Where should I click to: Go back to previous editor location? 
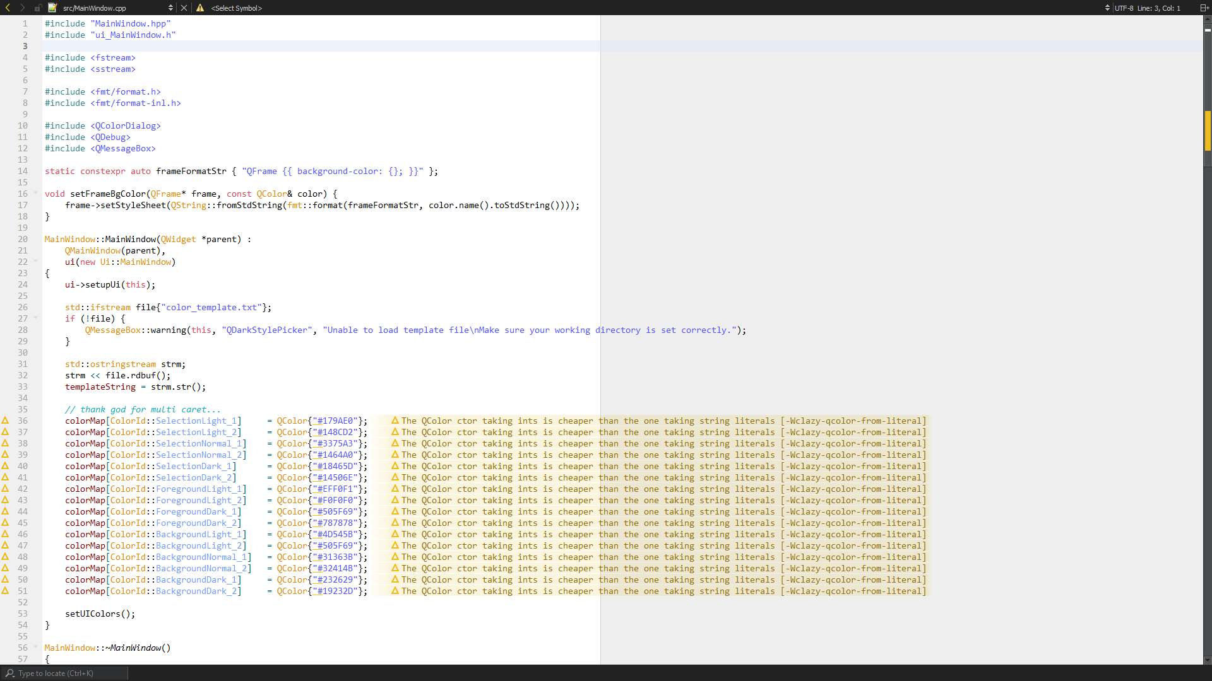click(8, 8)
